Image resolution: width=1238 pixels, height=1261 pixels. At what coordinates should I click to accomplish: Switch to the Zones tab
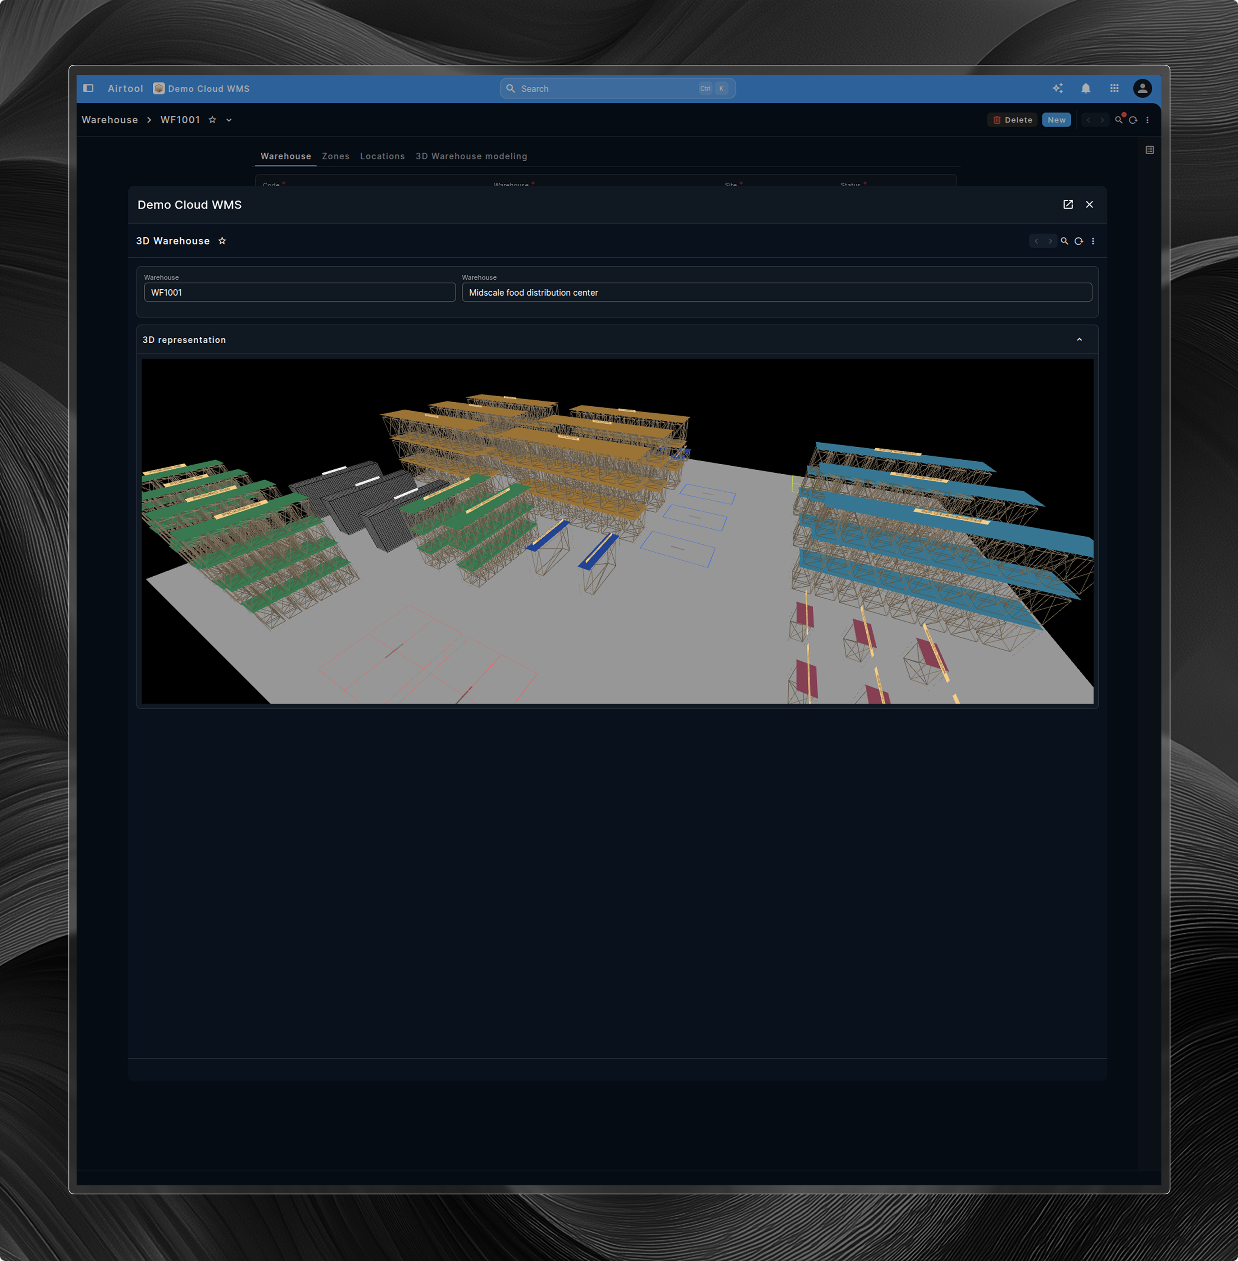[x=336, y=157]
